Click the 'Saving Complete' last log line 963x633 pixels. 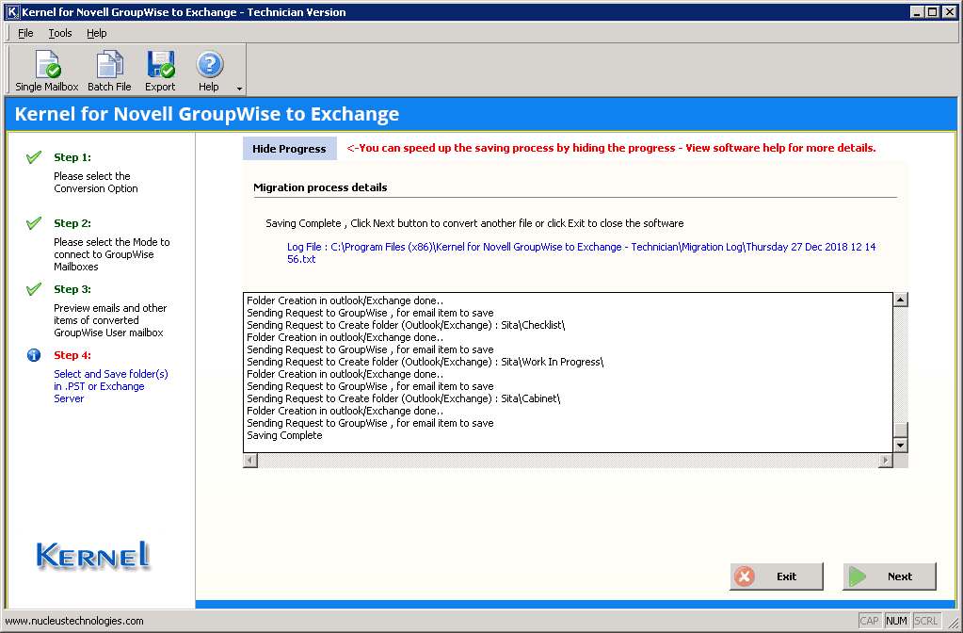pyautogui.click(x=284, y=435)
